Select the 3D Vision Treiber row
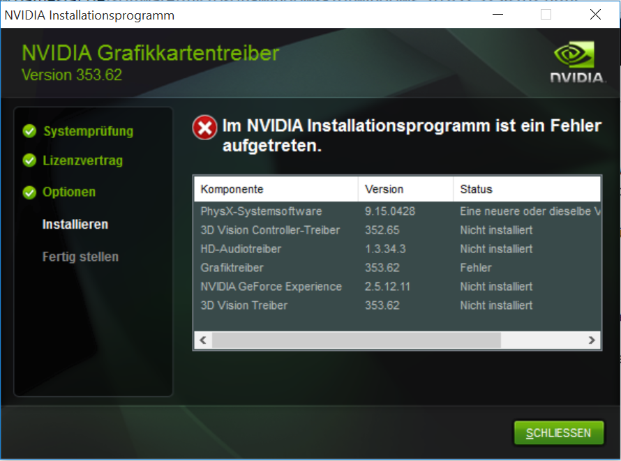 (397, 305)
